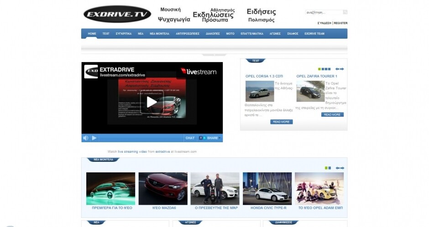
Task: Open the OPEL ZAFIRA TOURER 1 article title
Action: pyautogui.click(x=317, y=76)
